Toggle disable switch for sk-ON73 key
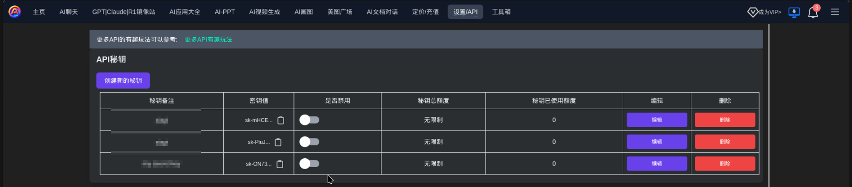The image size is (852, 187). (x=309, y=163)
